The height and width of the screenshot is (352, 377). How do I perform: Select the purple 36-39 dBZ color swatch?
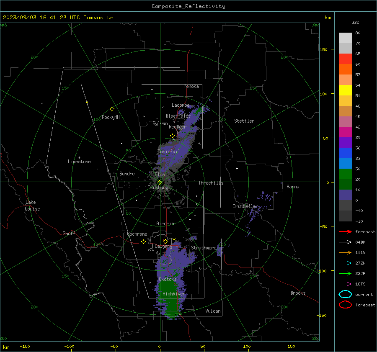click(345, 143)
